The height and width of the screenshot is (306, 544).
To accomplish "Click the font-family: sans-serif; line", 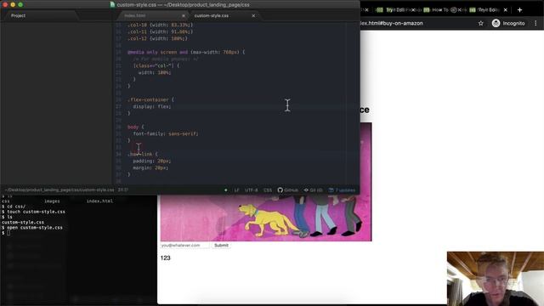I will point(166,133).
